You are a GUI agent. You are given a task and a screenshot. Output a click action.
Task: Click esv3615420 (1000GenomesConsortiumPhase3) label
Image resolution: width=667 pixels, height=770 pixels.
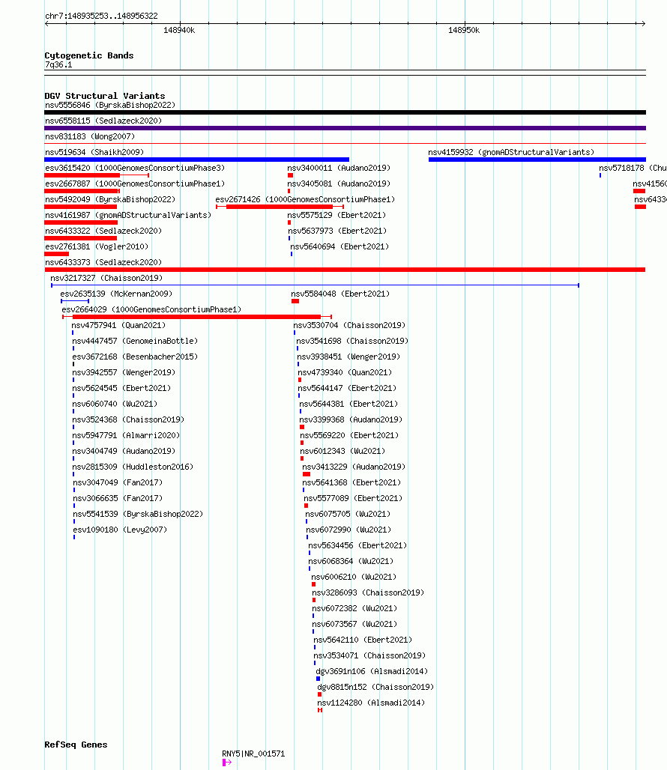(135, 168)
